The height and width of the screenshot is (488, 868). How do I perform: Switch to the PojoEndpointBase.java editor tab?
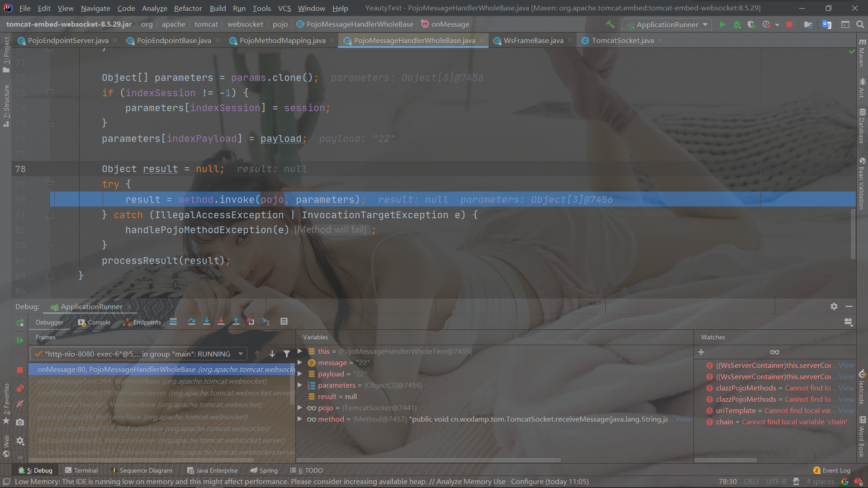(x=174, y=41)
